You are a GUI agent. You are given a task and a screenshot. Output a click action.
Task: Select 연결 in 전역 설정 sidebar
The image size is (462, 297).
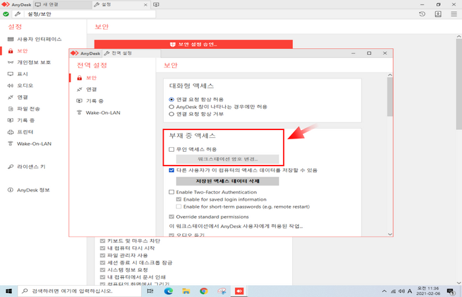pyautogui.click(x=87, y=89)
